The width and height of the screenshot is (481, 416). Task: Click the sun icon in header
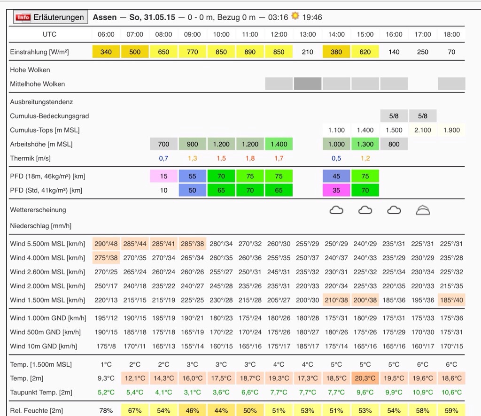point(295,16)
